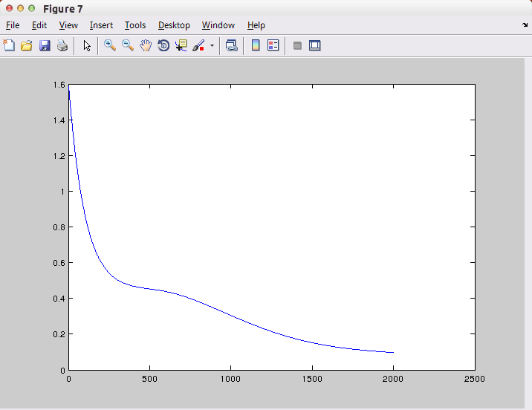Open the Insert menu
532x410 pixels.
coord(101,25)
